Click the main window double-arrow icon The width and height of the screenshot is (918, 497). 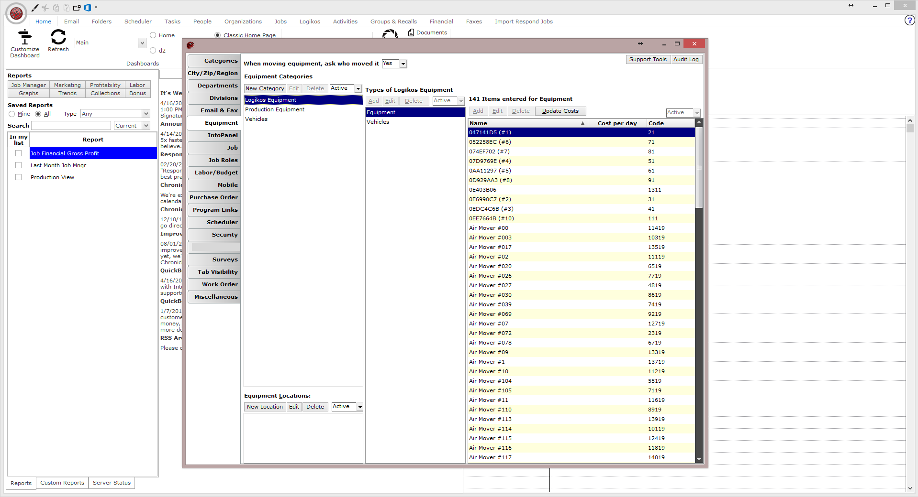tap(851, 6)
